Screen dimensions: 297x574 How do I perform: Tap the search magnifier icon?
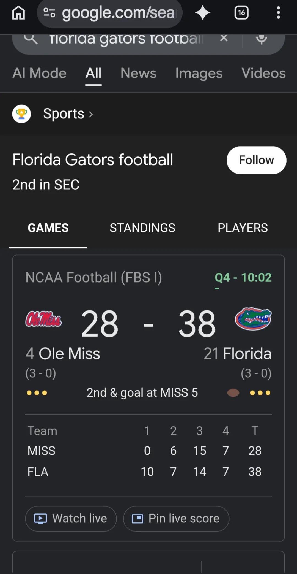pos(31,39)
